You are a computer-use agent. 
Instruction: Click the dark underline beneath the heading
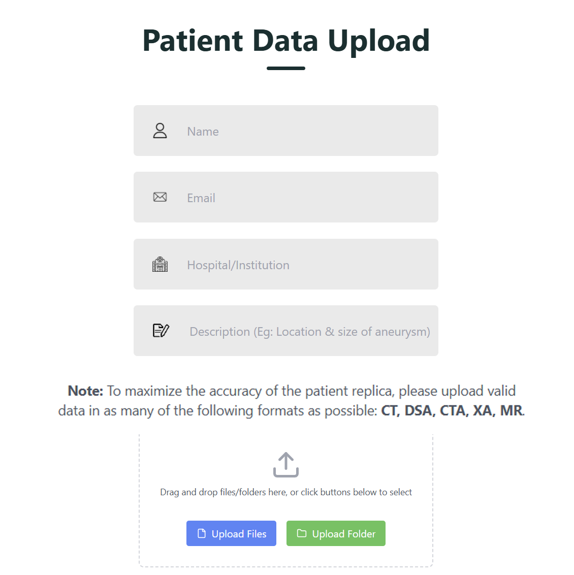(x=286, y=68)
